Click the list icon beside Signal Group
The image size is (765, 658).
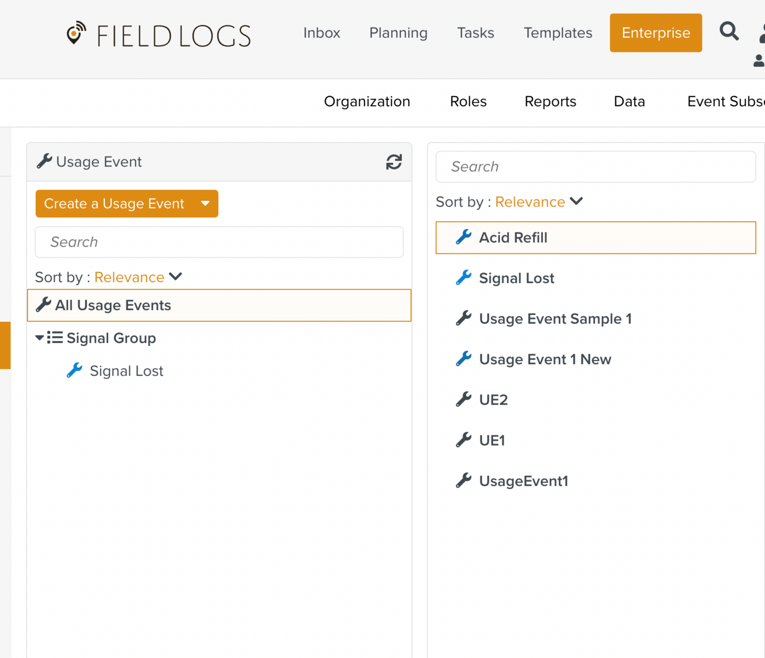point(55,338)
